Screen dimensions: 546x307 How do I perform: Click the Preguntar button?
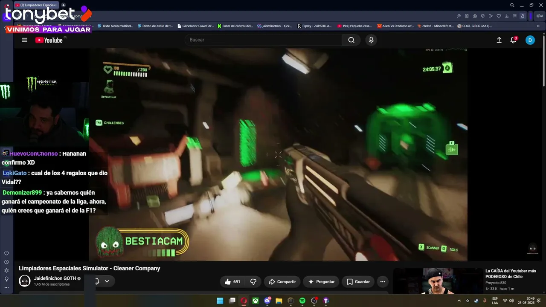321,282
